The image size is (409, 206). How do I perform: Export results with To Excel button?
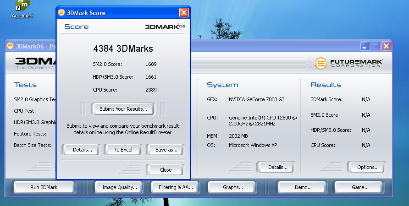[x=123, y=150]
